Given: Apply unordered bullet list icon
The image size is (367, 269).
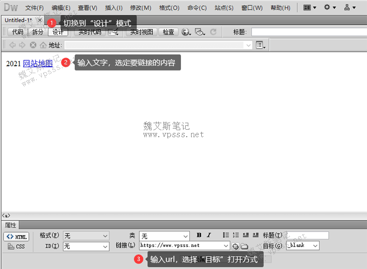Looking at the screenshot, I should 226,236.
